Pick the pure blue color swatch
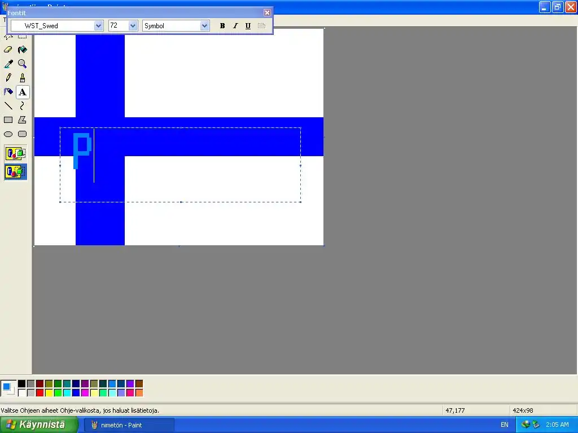This screenshot has height=433, width=578. tap(76, 393)
